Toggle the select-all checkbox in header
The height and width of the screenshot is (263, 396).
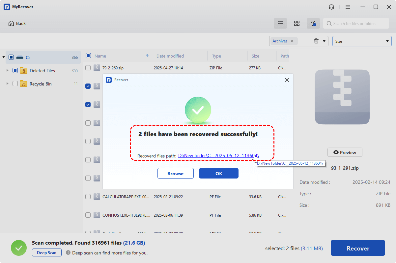point(88,56)
